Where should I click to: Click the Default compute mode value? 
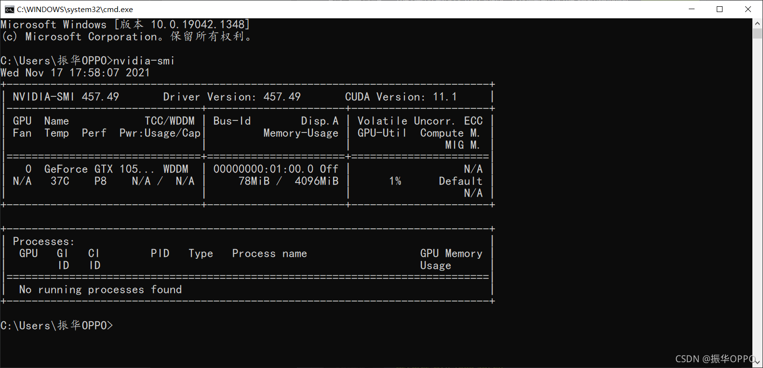click(460, 181)
